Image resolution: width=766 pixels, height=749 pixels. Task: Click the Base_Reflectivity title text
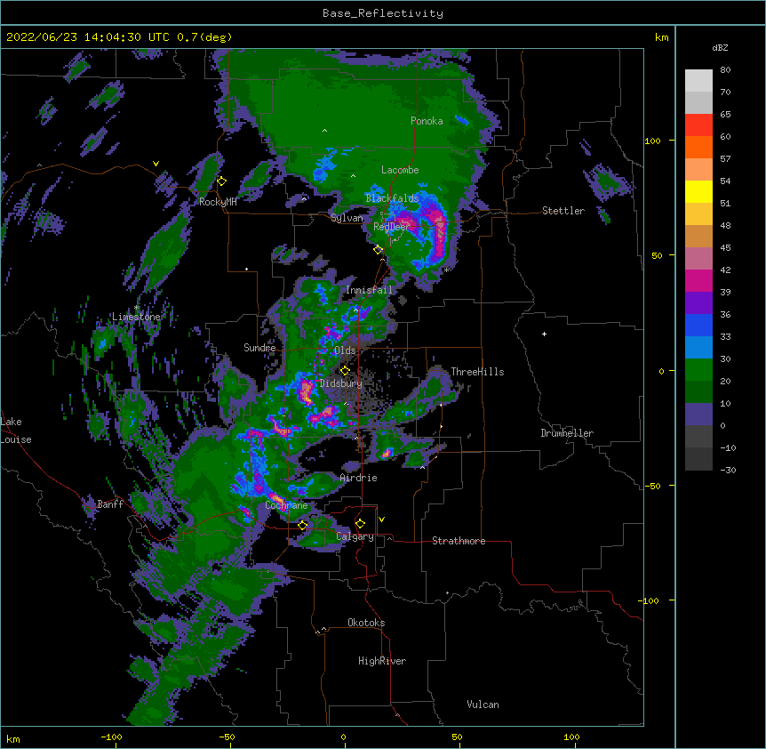(x=383, y=13)
